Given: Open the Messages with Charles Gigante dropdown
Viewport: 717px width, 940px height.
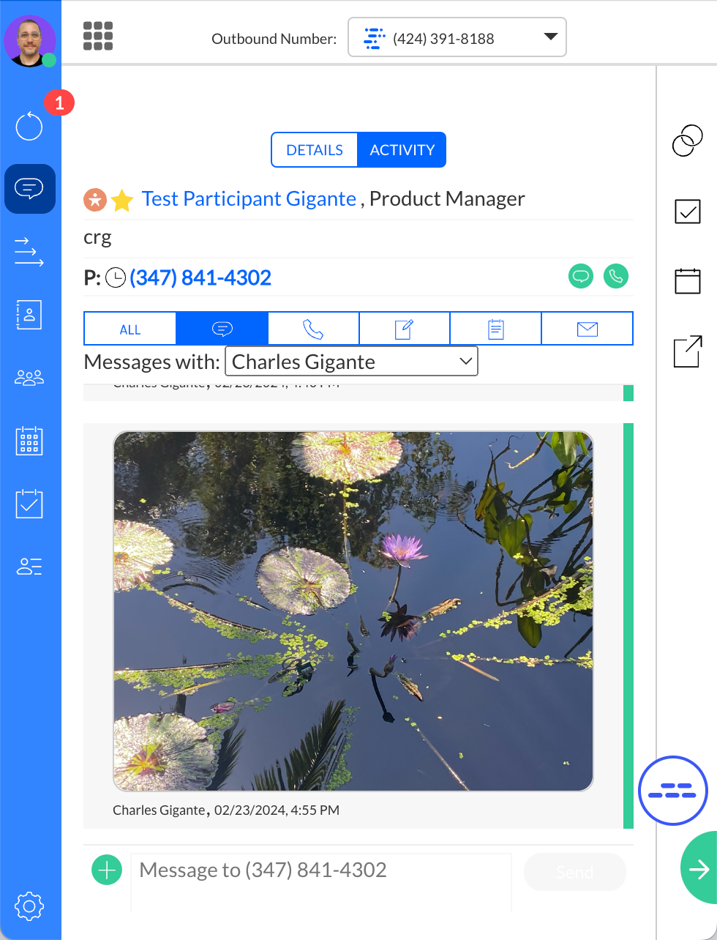Looking at the screenshot, I should tap(351, 362).
